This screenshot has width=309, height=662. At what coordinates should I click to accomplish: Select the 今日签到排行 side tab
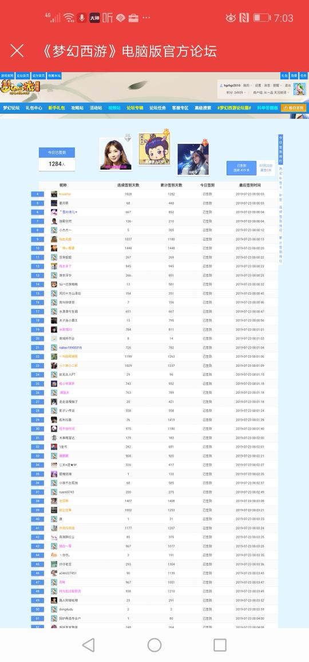click(x=281, y=149)
